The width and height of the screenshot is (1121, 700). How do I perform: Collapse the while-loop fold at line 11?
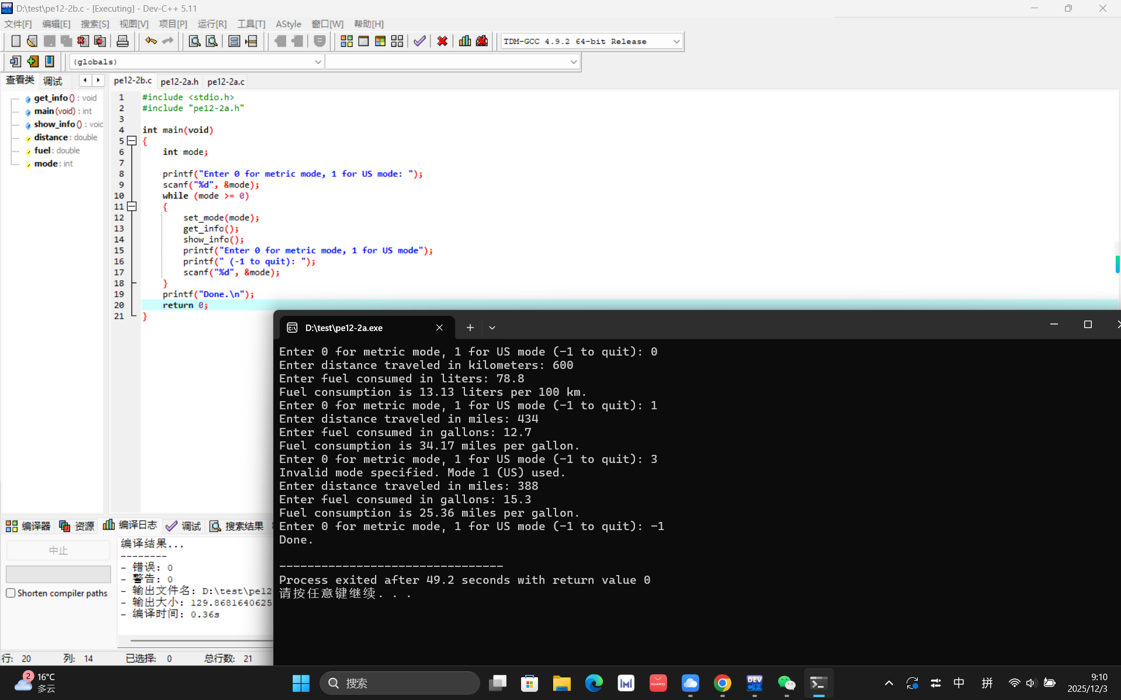132,207
